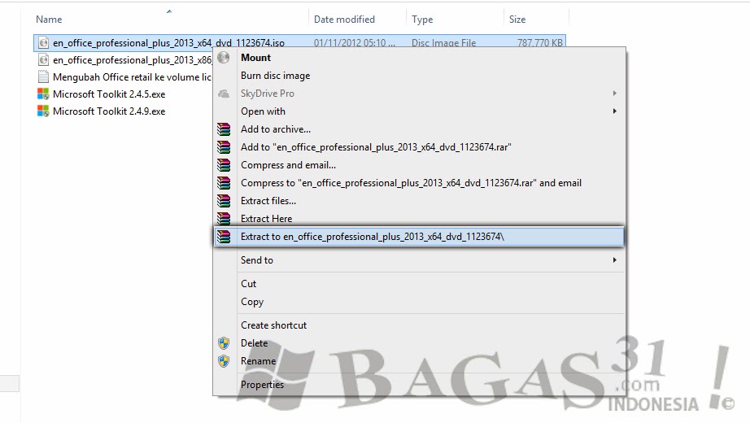Click the Microsoft Toolkit 2.4.9 icon
The width and height of the screenshot is (750, 423).
43,111
